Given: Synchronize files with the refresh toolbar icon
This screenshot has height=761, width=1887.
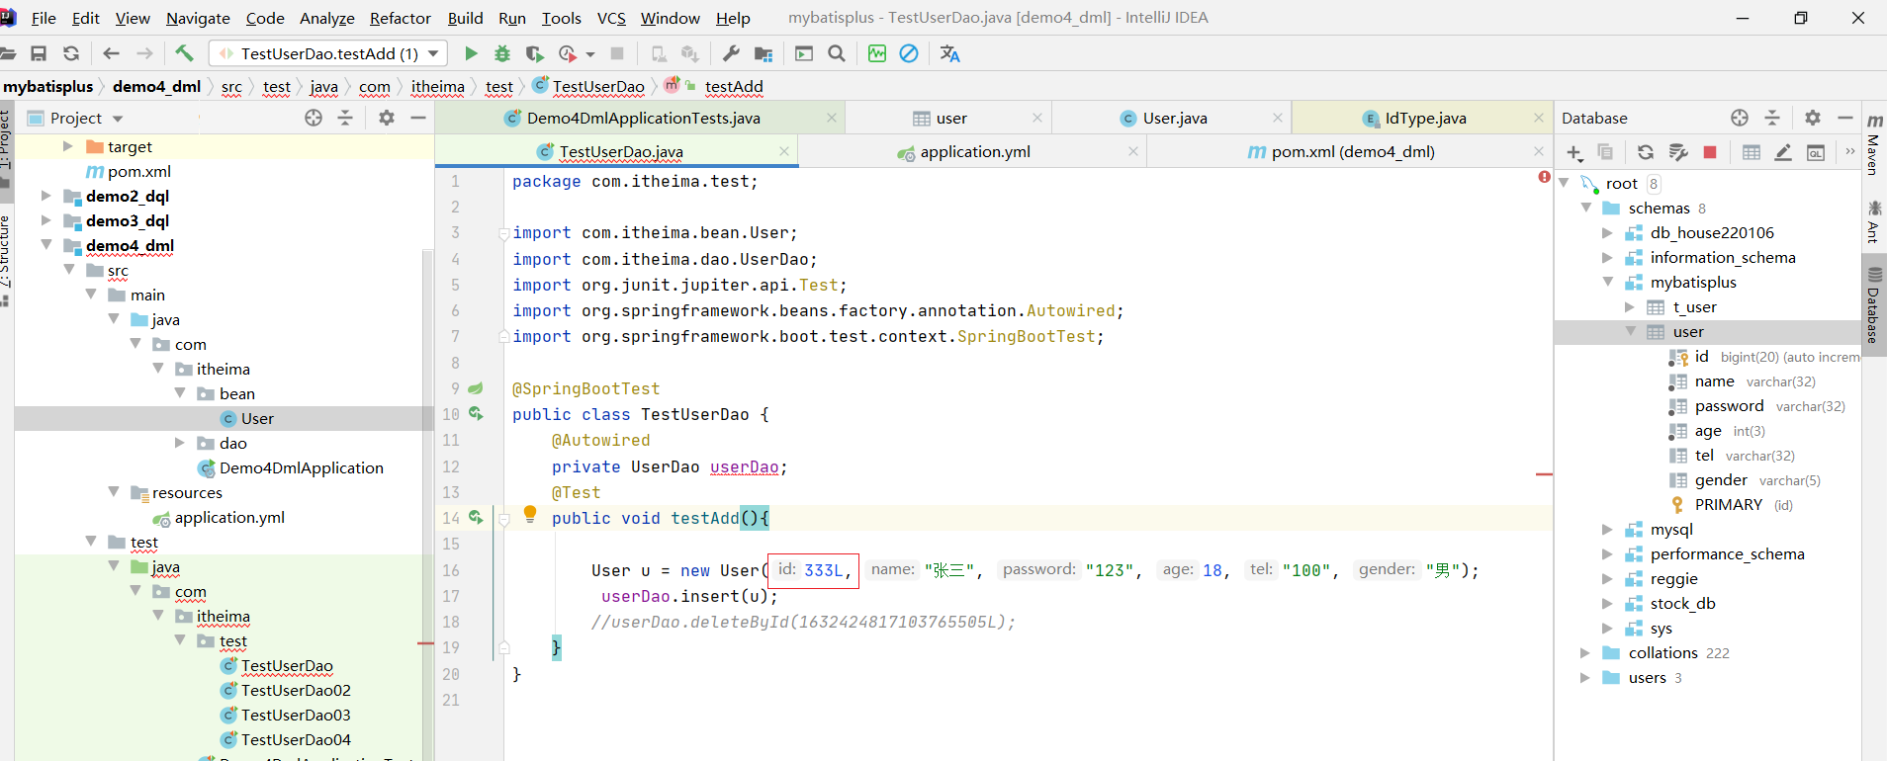Looking at the screenshot, I should pos(71,53).
